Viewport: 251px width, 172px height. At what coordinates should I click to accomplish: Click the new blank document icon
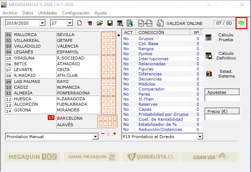tap(80, 23)
